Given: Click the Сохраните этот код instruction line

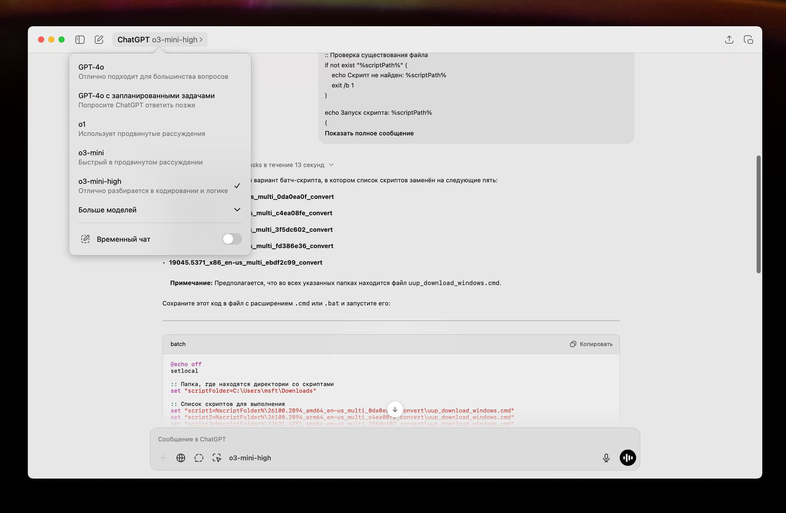Looking at the screenshot, I should pos(276,304).
